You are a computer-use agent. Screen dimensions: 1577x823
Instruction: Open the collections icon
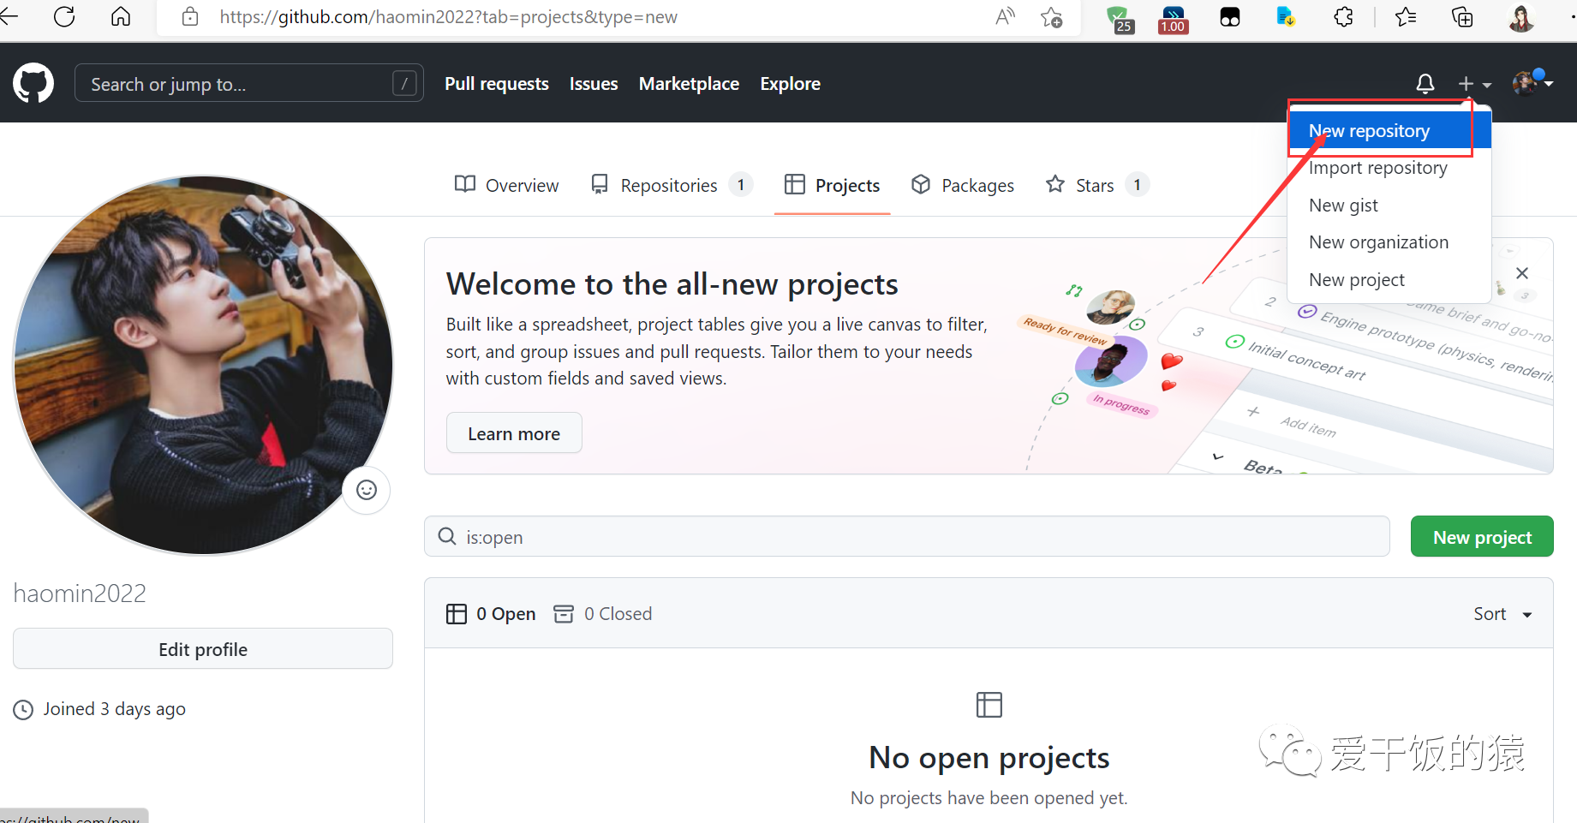click(1462, 16)
